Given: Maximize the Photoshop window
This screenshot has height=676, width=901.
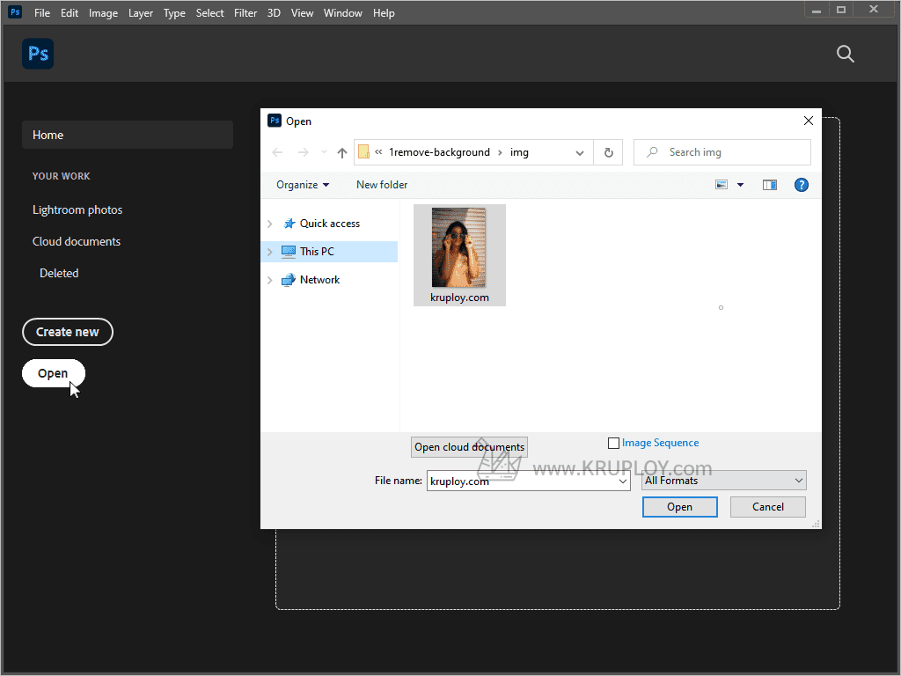Looking at the screenshot, I should [x=841, y=10].
